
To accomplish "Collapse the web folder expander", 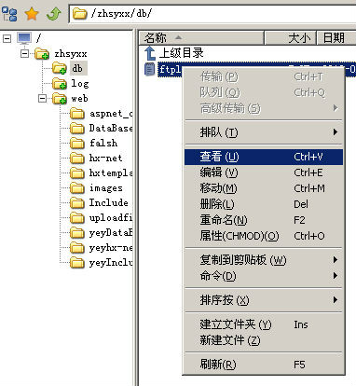I will (x=42, y=99).
